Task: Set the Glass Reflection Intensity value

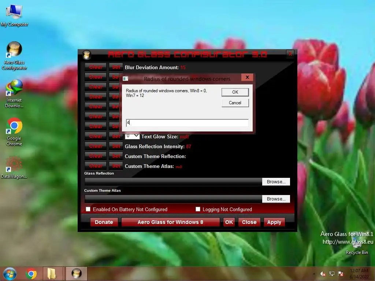Action: coord(116,146)
